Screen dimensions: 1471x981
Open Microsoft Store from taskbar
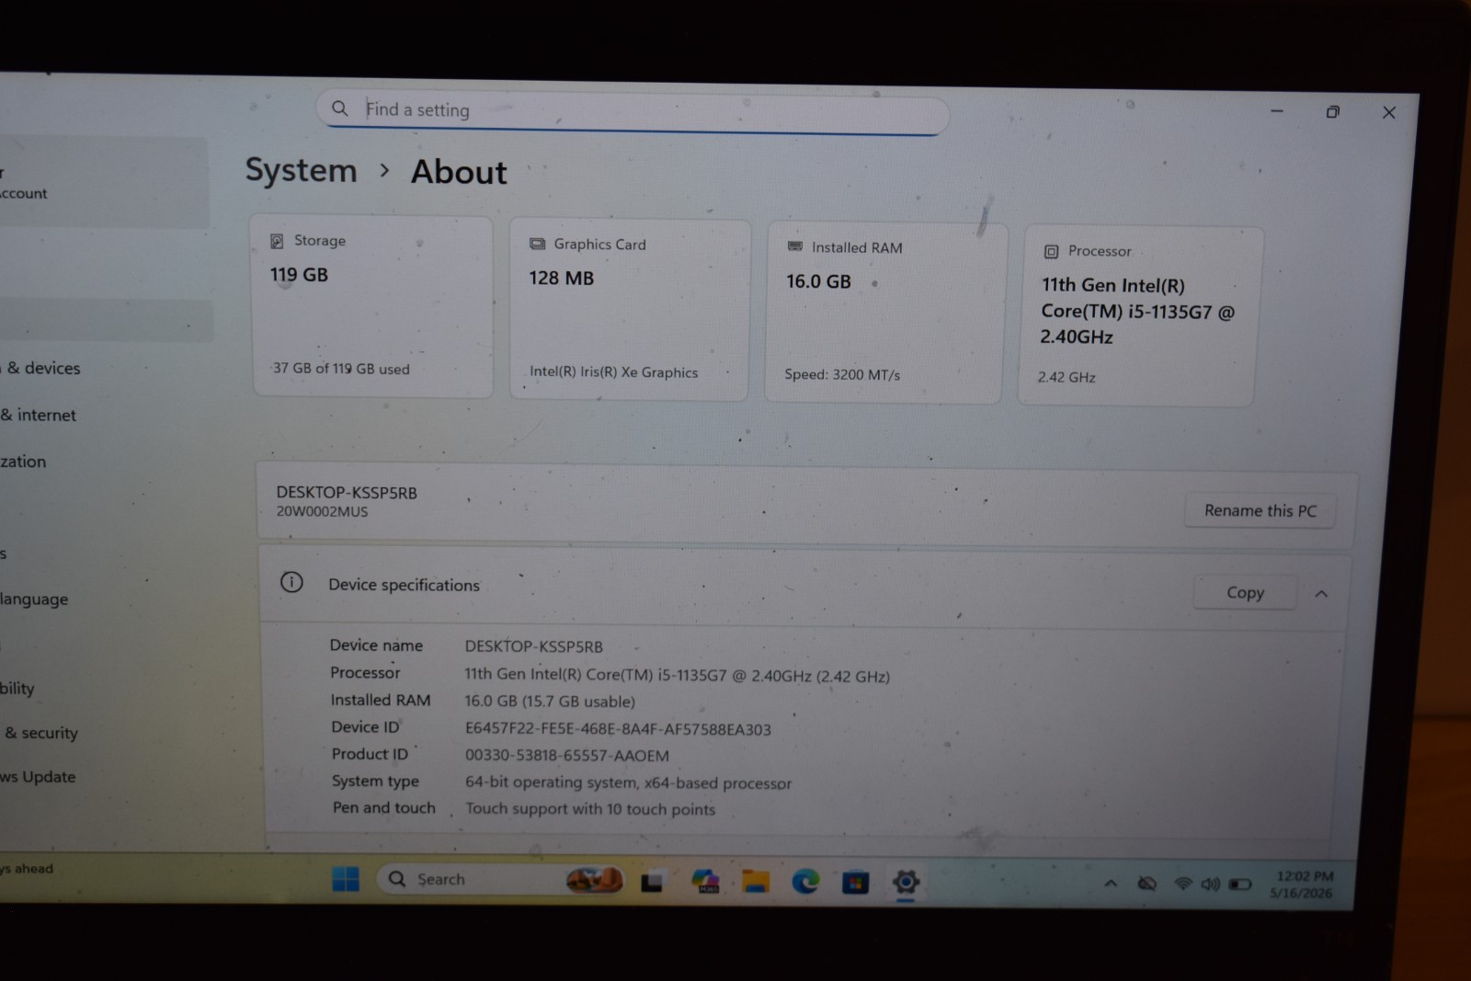tap(855, 883)
